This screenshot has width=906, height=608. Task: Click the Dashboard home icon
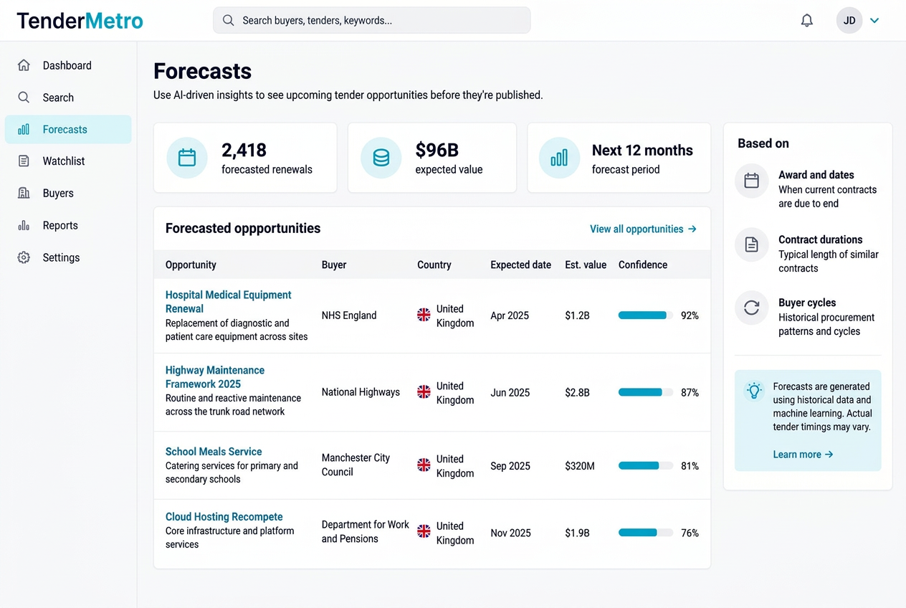pyautogui.click(x=24, y=65)
